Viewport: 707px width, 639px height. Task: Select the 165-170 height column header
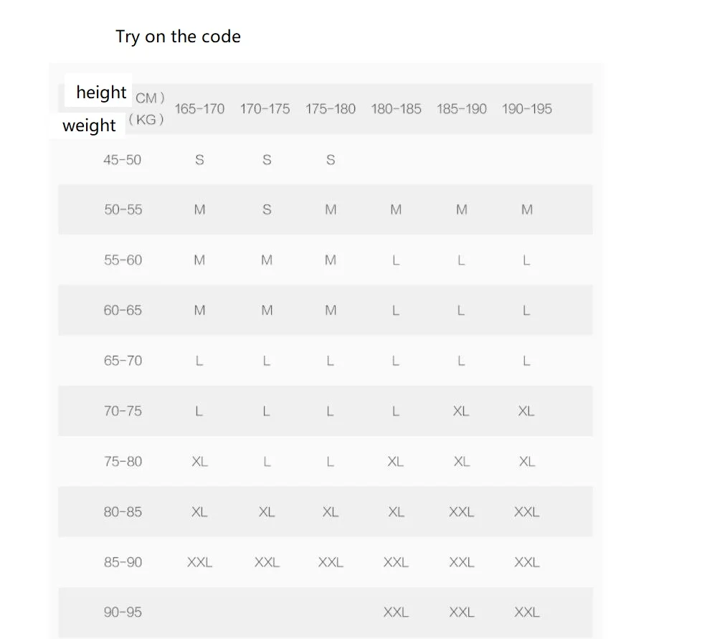(x=199, y=109)
